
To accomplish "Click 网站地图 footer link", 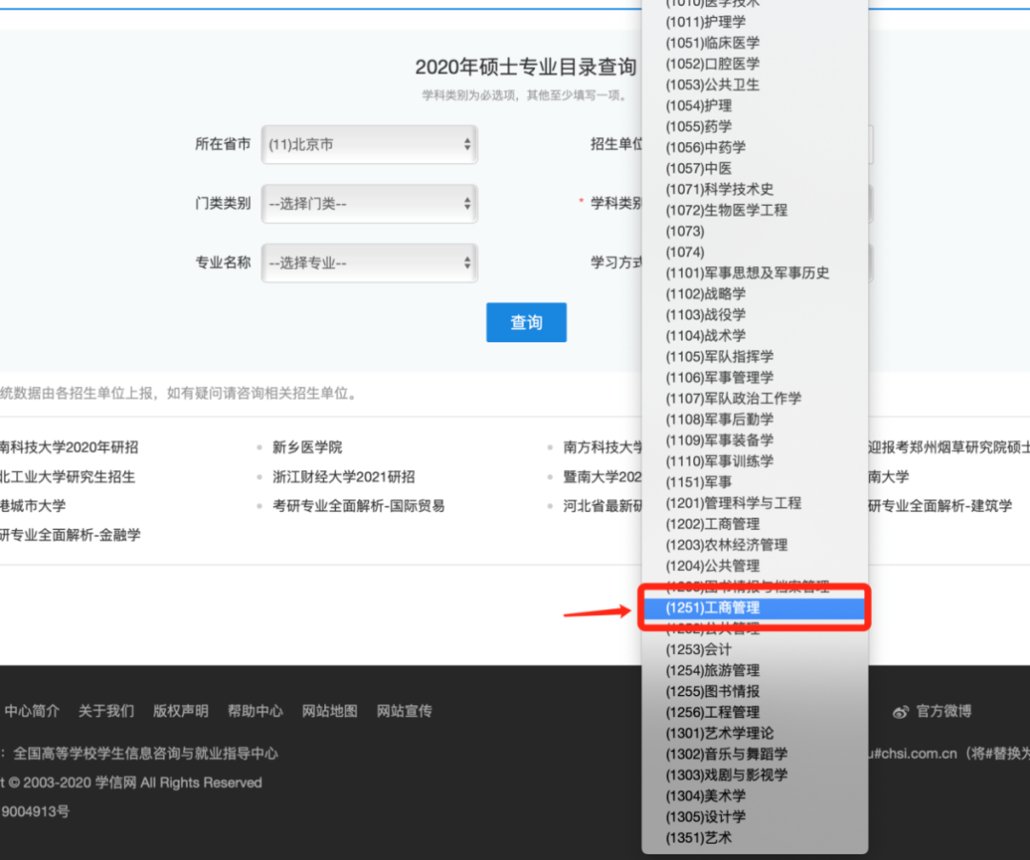I will [330, 711].
